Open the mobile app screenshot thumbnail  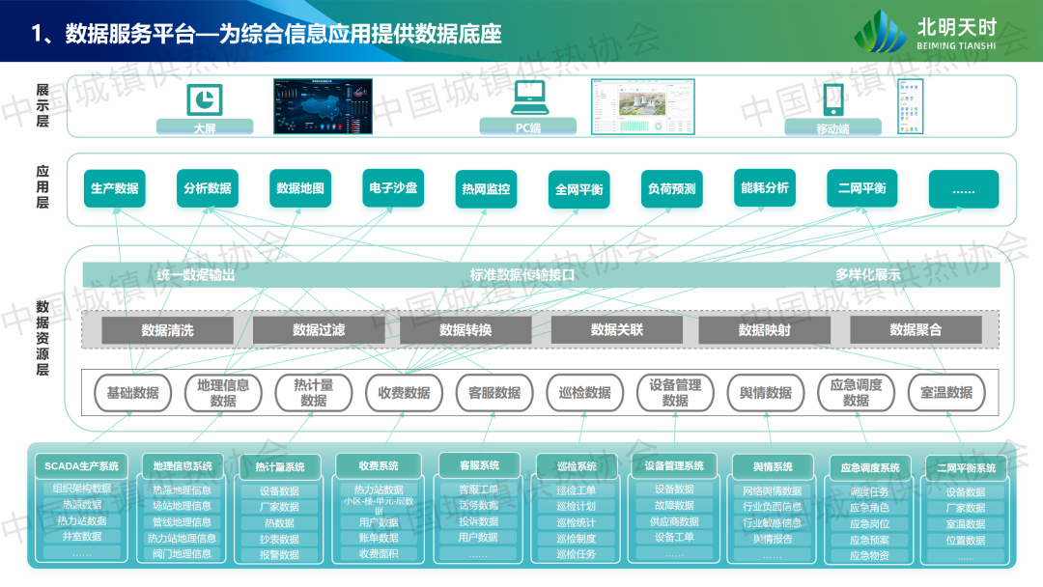[910, 106]
